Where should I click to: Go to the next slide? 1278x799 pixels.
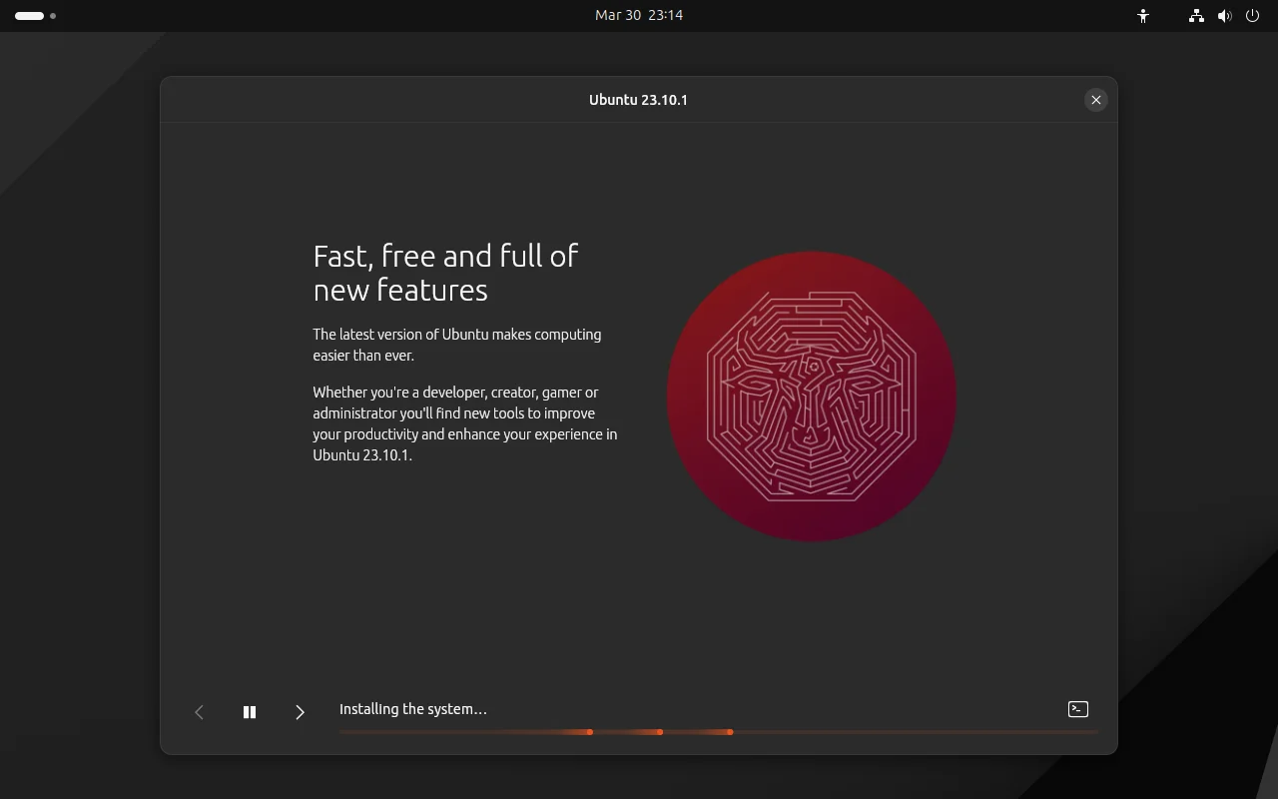click(300, 712)
